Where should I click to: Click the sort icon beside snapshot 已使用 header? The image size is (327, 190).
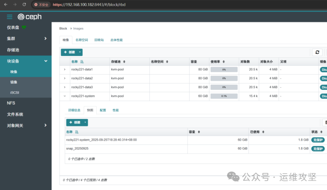tap(263, 132)
